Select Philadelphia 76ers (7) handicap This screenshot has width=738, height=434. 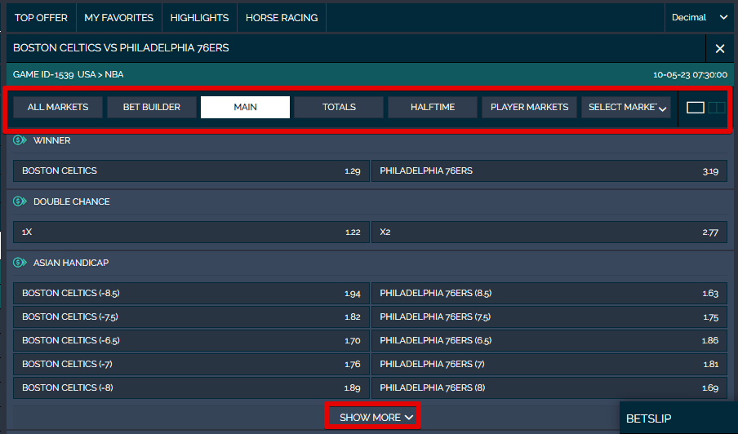[549, 364]
